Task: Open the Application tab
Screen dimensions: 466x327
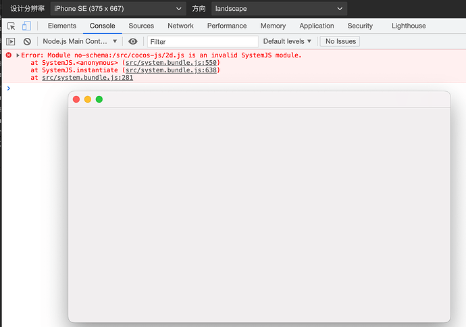Action: [x=317, y=26]
